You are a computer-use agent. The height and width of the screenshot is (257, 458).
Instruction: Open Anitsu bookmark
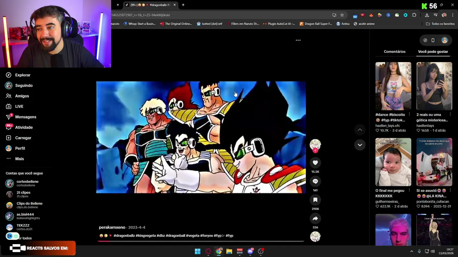343,24
